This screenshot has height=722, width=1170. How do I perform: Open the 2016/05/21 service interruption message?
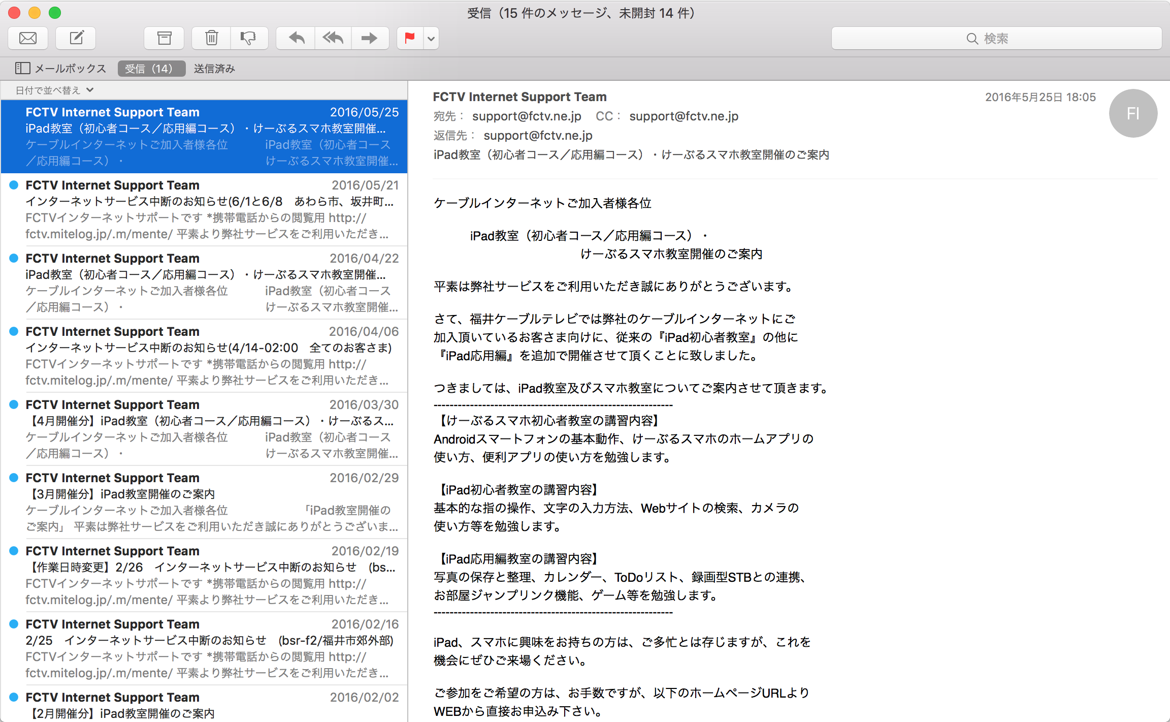(x=204, y=209)
